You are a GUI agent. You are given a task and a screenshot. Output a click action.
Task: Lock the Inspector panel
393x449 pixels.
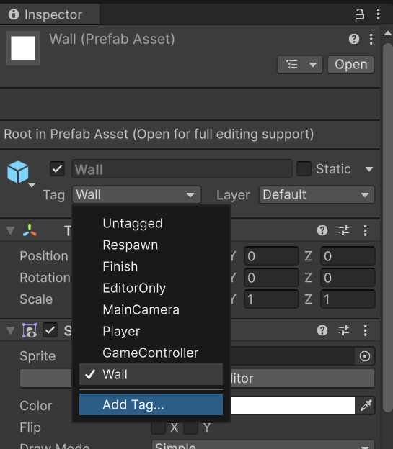coord(359,14)
